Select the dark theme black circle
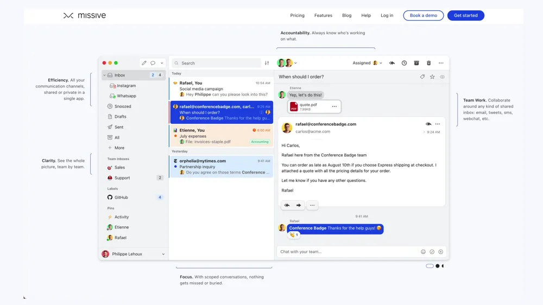543x305 pixels. 438,266
